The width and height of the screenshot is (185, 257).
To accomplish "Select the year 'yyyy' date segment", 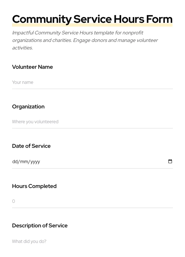I will point(35,162).
